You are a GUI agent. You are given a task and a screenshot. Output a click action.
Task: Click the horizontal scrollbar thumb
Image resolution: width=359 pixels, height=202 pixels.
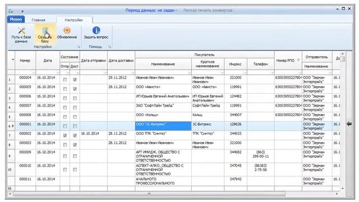[x=149, y=194]
